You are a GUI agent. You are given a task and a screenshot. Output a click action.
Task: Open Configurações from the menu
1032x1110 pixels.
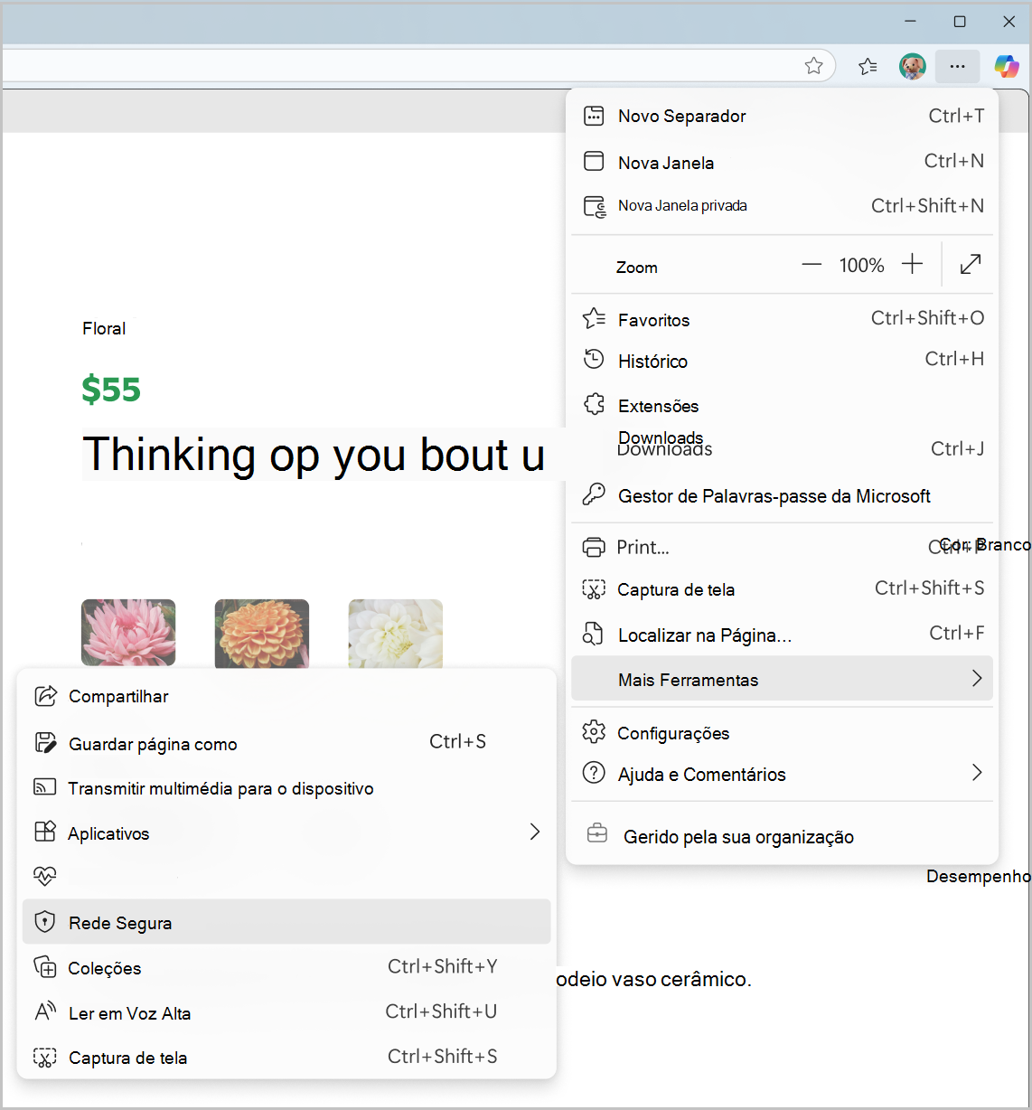pyautogui.click(x=783, y=732)
